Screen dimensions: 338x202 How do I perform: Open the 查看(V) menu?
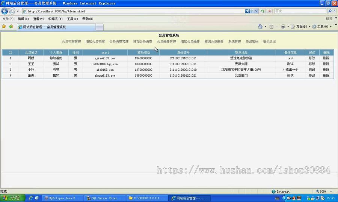point(38,19)
